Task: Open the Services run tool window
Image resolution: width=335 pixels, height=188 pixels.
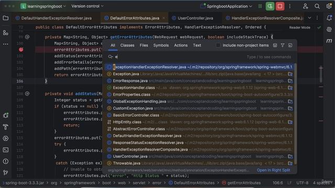Action: pos(6,138)
